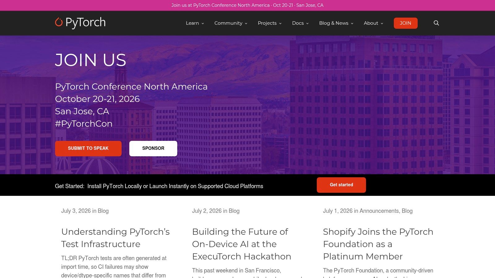Open the pink conference announcement banner
Image resolution: width=495 pixels, height=278 pixels.
click(x=247, y=5)
